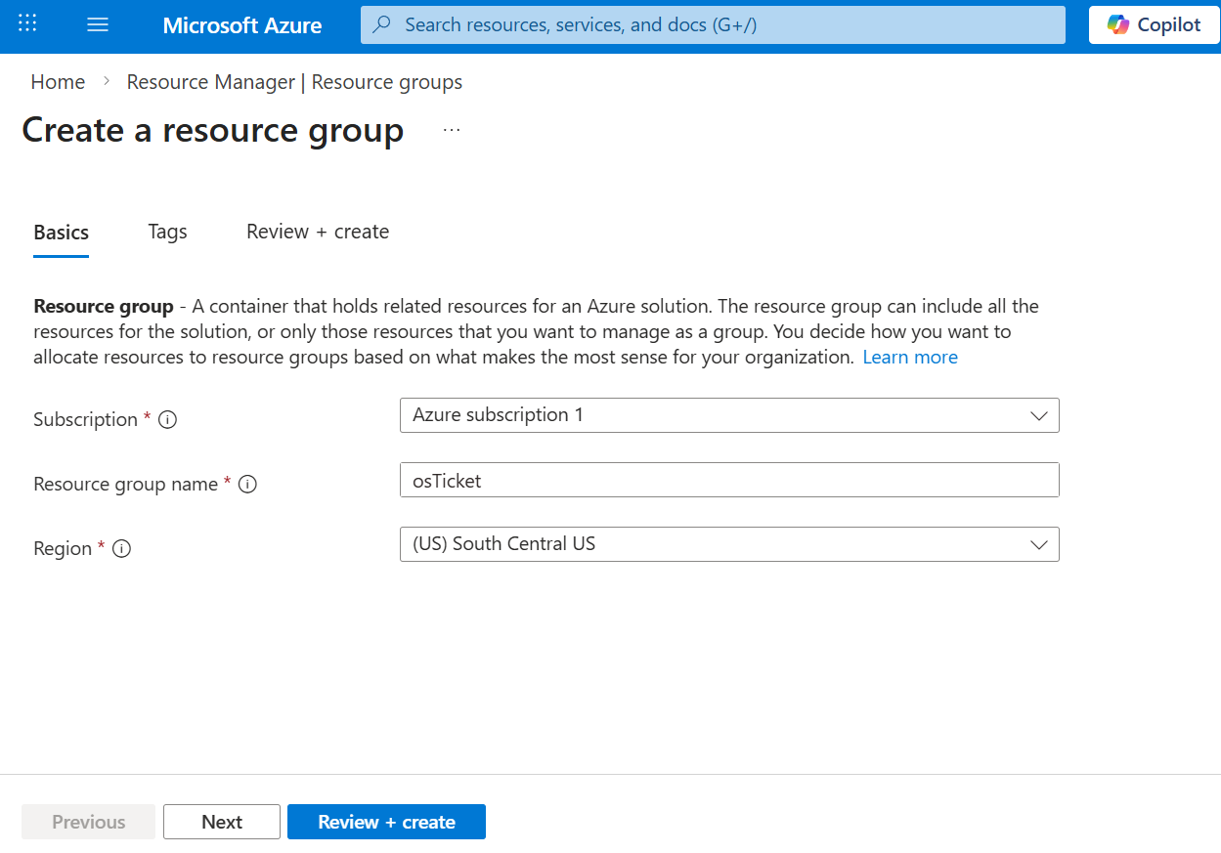Click the Resource group name text field
Image resolution: width=1221 pixels, height=853 pixels.
pos(729,480)
